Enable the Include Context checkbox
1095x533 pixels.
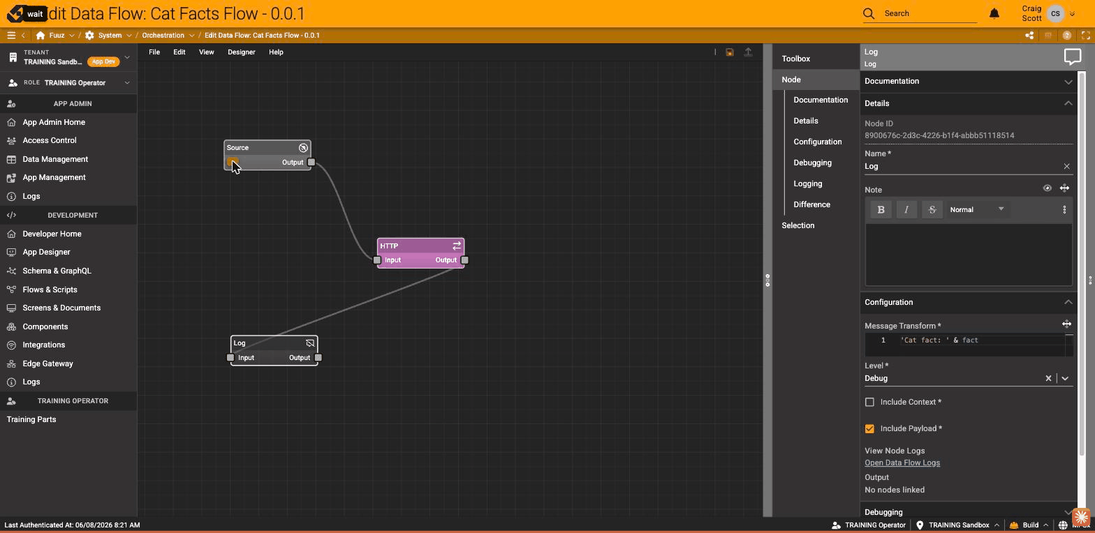pyautogui.click(x=869, y=402)
